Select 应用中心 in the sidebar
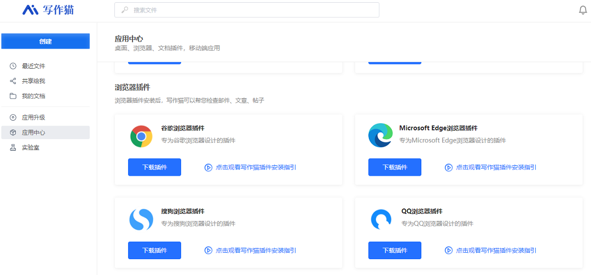591x275 pixels. click(x=45, y=133)
